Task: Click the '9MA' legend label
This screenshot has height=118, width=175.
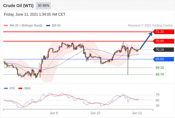Action: point(27,88)
